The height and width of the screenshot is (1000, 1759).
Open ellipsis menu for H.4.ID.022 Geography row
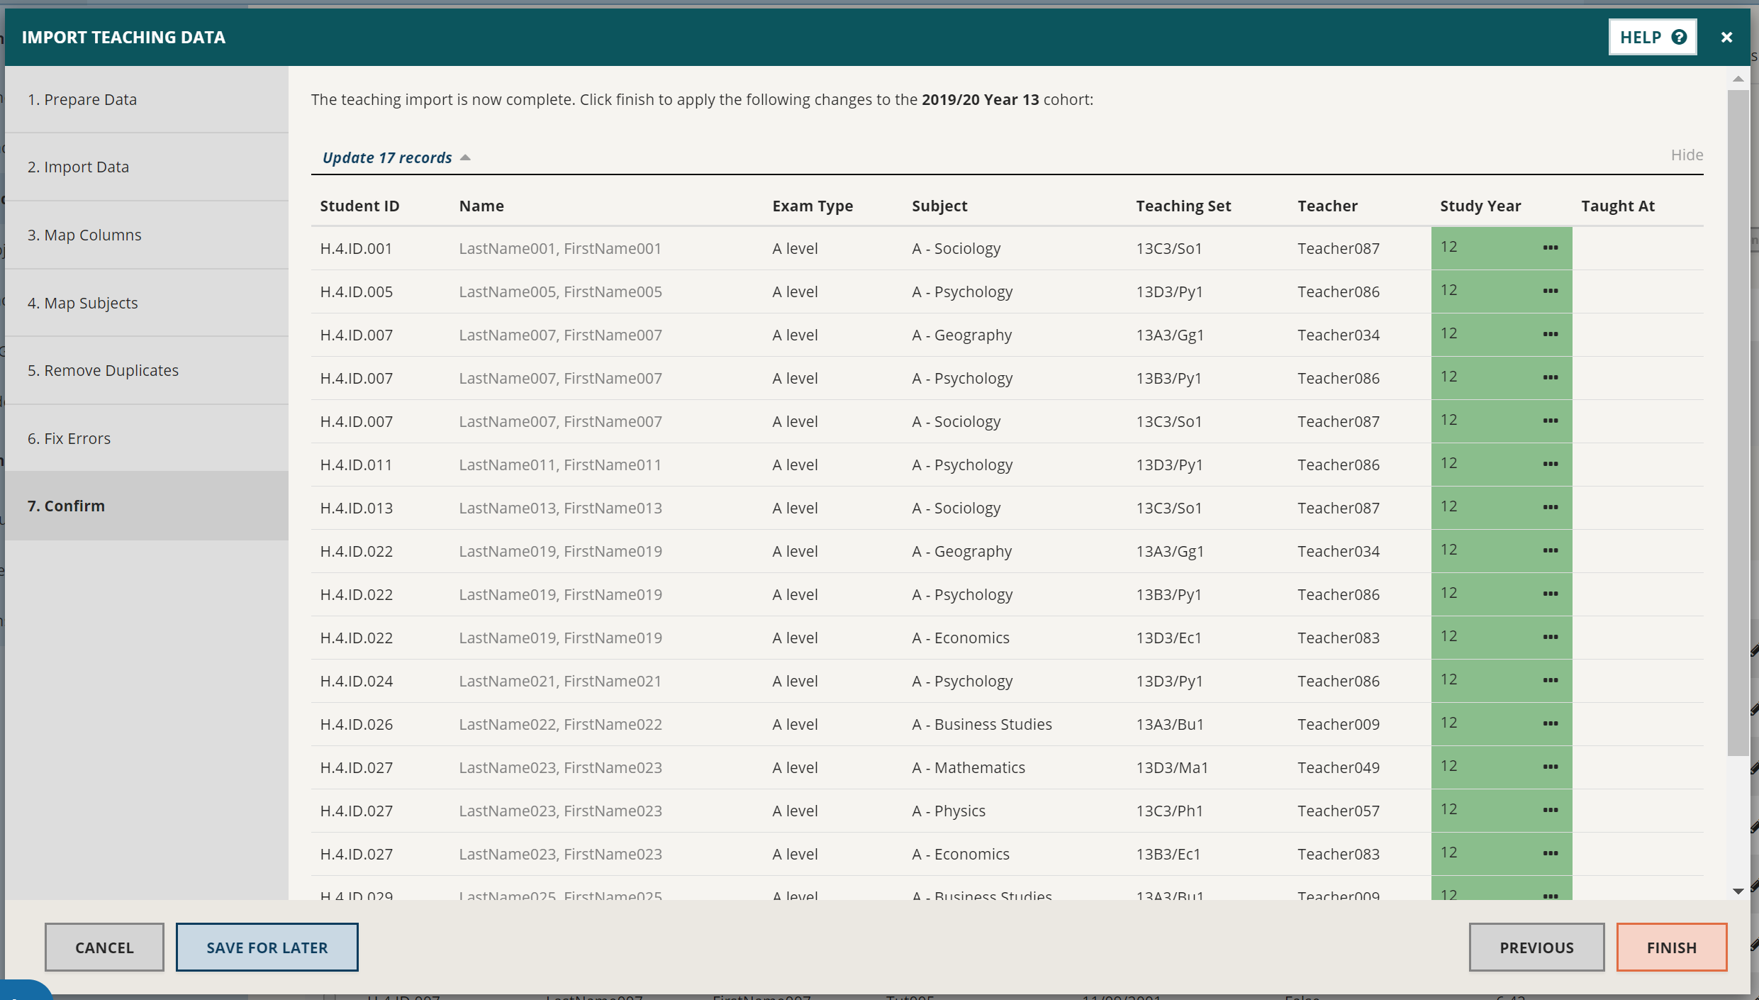[1550, 550]
